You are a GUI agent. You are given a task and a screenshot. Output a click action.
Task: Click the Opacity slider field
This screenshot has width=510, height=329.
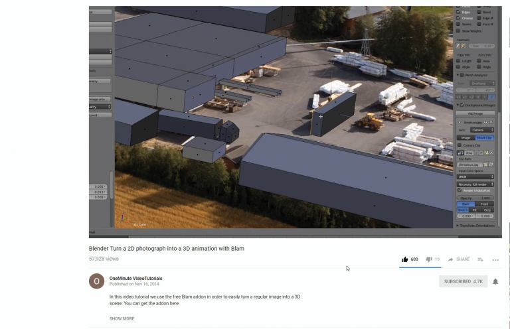(475, 198)
